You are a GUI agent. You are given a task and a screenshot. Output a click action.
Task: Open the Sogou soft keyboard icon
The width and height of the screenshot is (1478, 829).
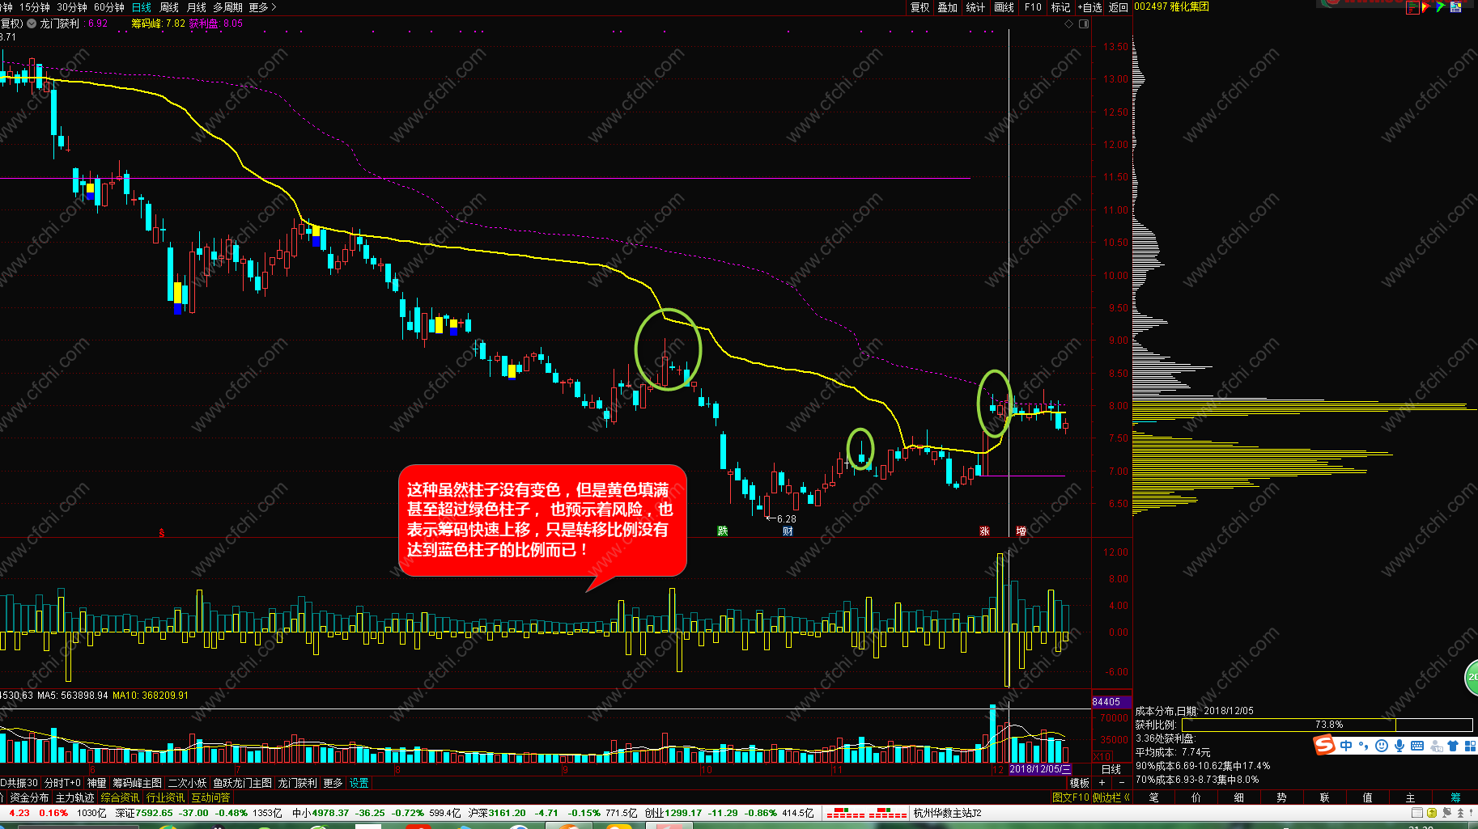coord(1417,746)
